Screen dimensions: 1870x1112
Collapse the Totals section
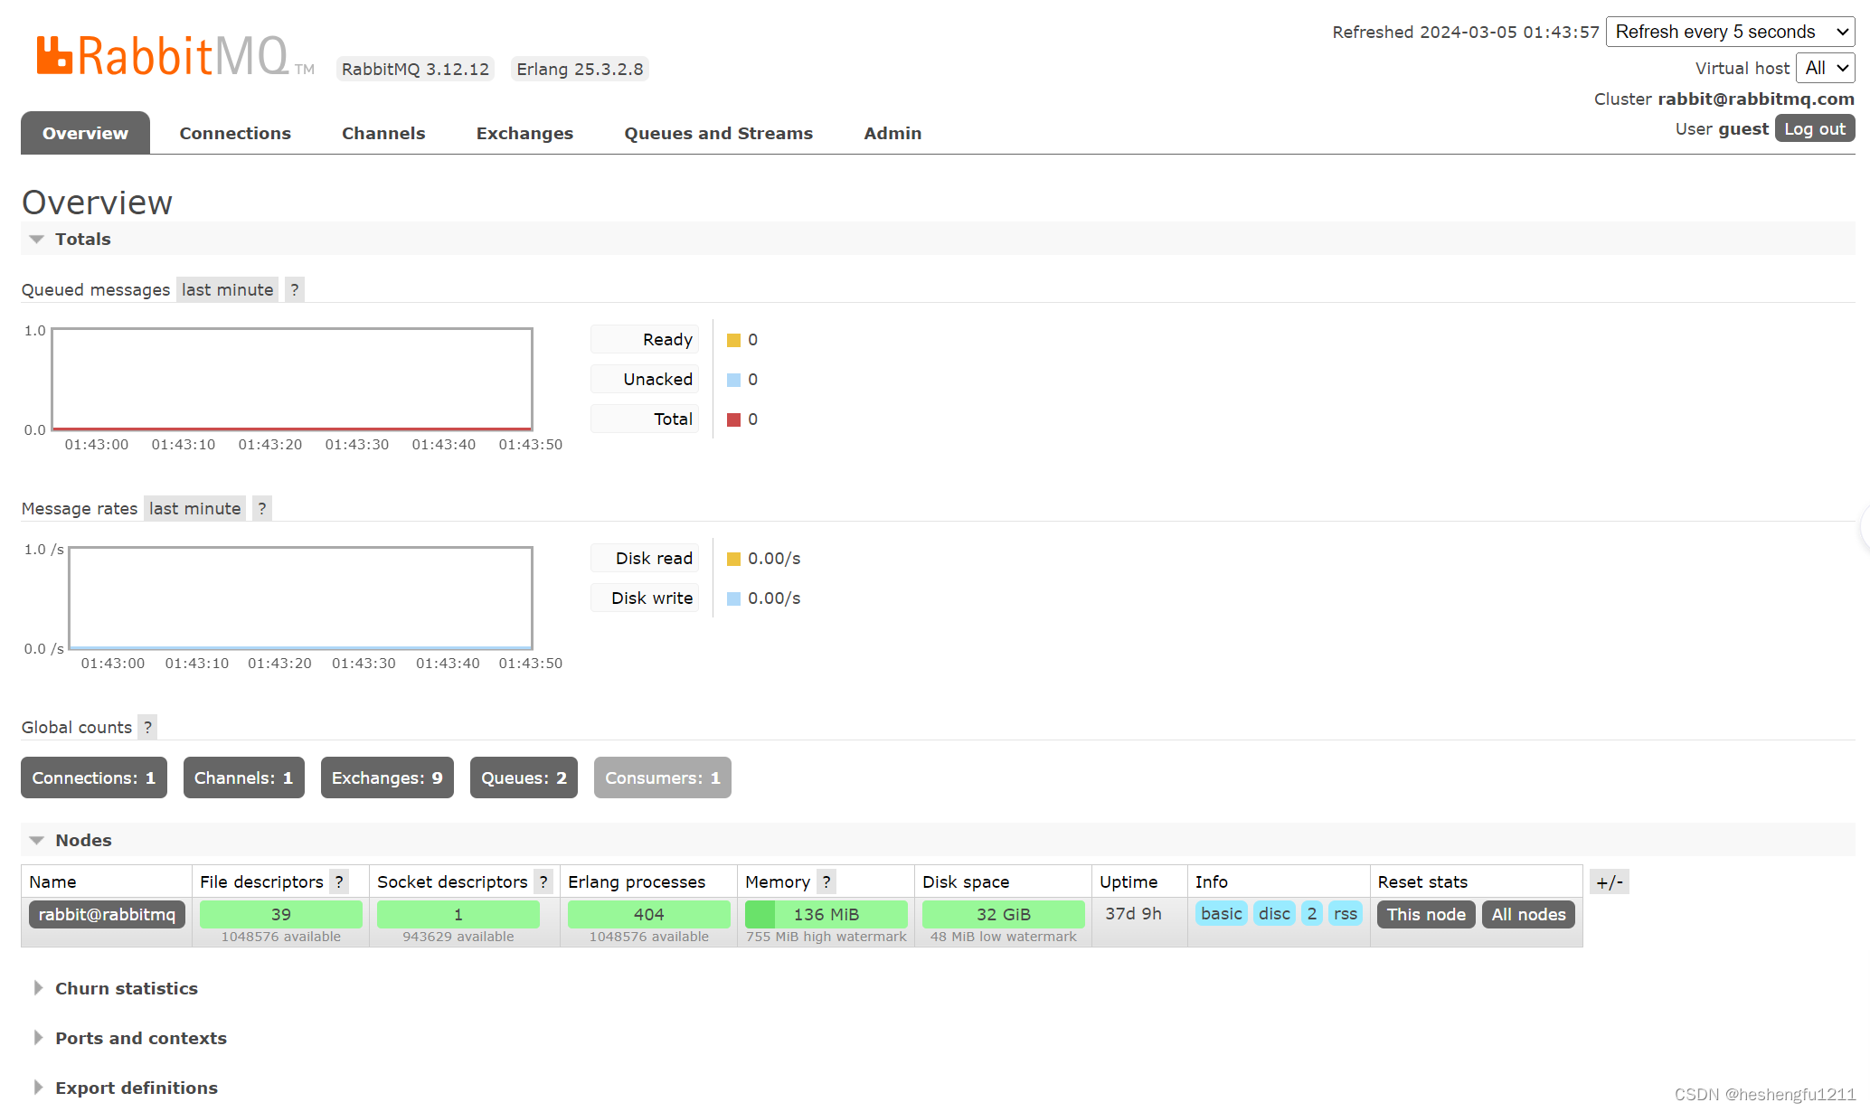pyautogui.click(x=36, y=240)
